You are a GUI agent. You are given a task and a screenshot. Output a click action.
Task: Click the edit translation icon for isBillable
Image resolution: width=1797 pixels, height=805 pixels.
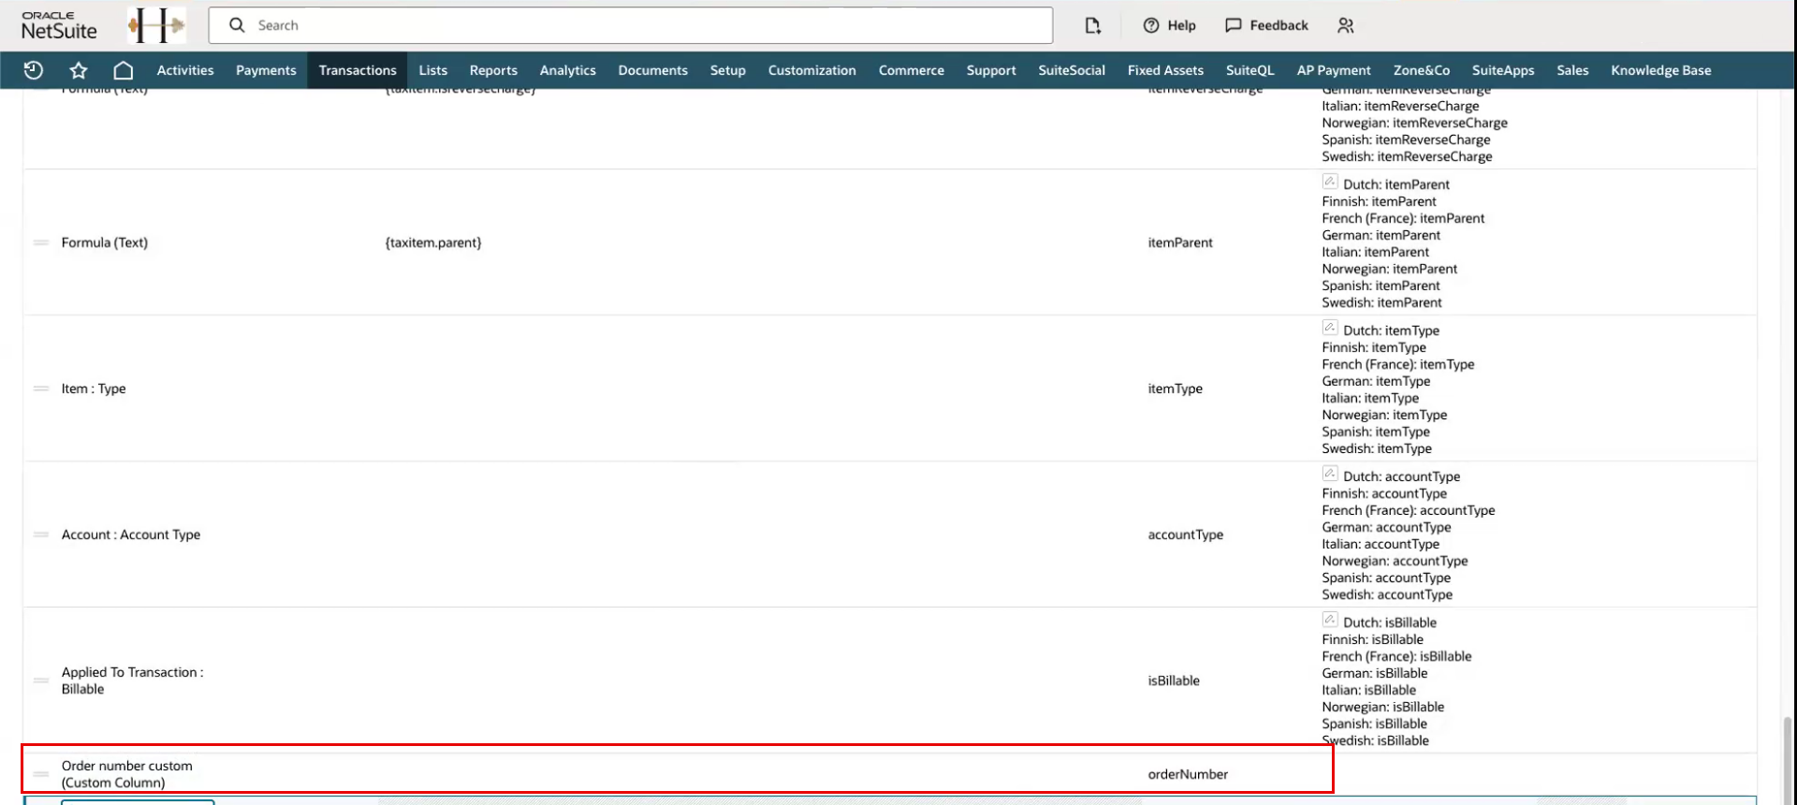(x=1330, y=620)
